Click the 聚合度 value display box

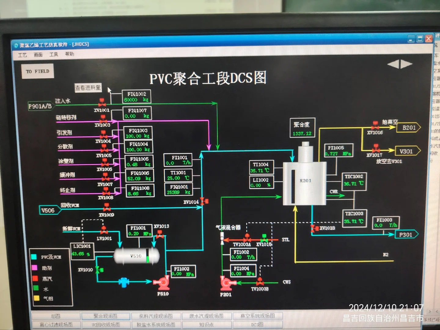pos(302,129)
